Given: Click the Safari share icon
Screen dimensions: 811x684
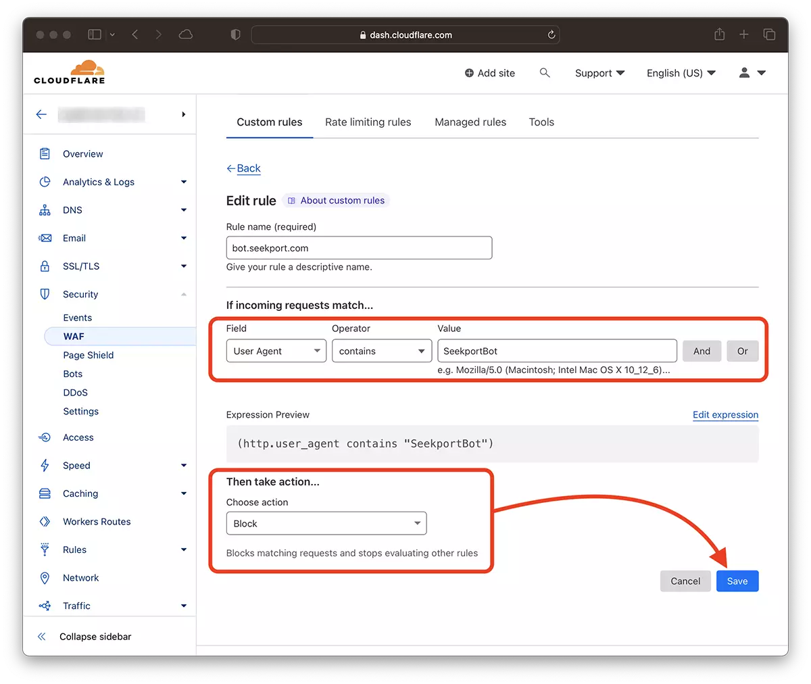Looking at the screenshot, I should (720, 34).
